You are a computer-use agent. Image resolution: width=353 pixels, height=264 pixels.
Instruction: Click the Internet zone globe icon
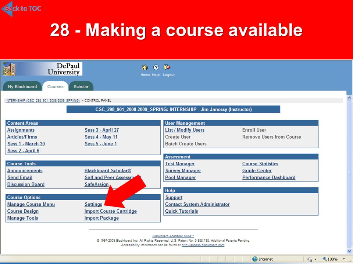click(255, 259)
